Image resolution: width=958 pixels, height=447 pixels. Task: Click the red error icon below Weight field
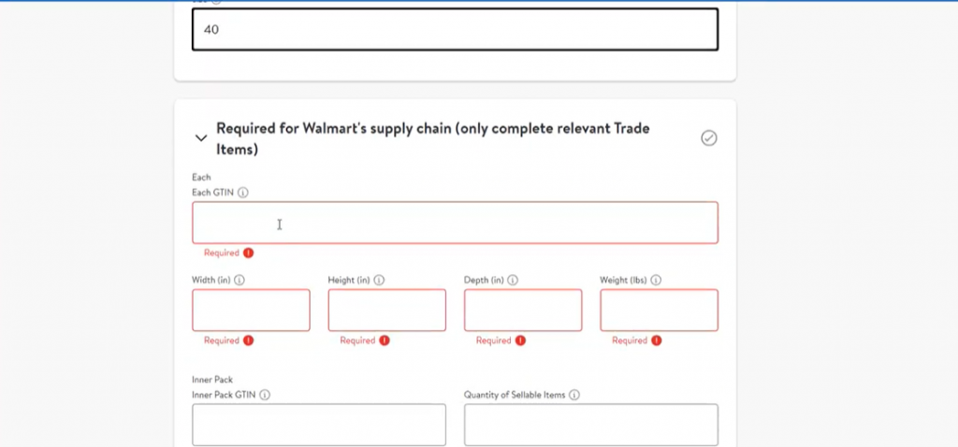[657, 340]
